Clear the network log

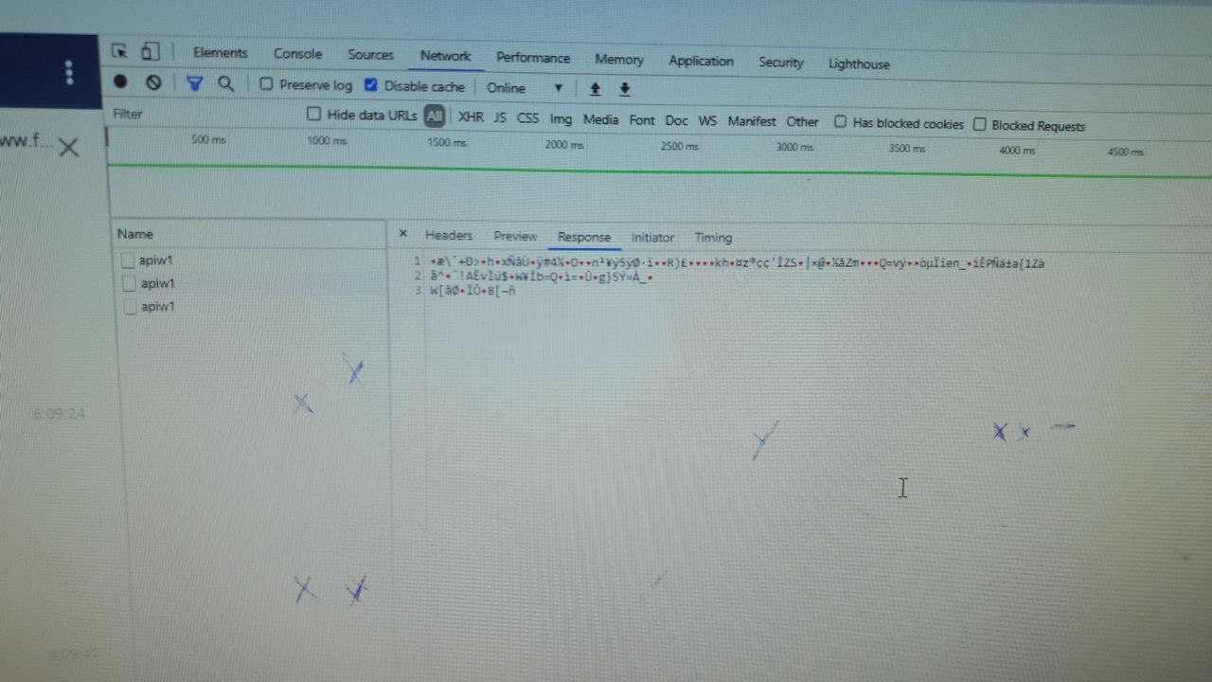[153, 82]
